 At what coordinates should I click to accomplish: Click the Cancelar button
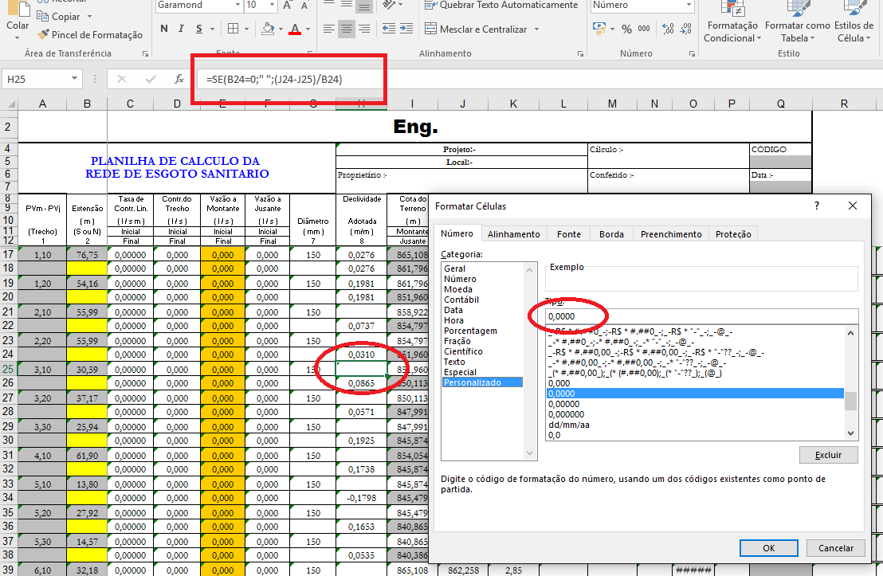[836, 548]
